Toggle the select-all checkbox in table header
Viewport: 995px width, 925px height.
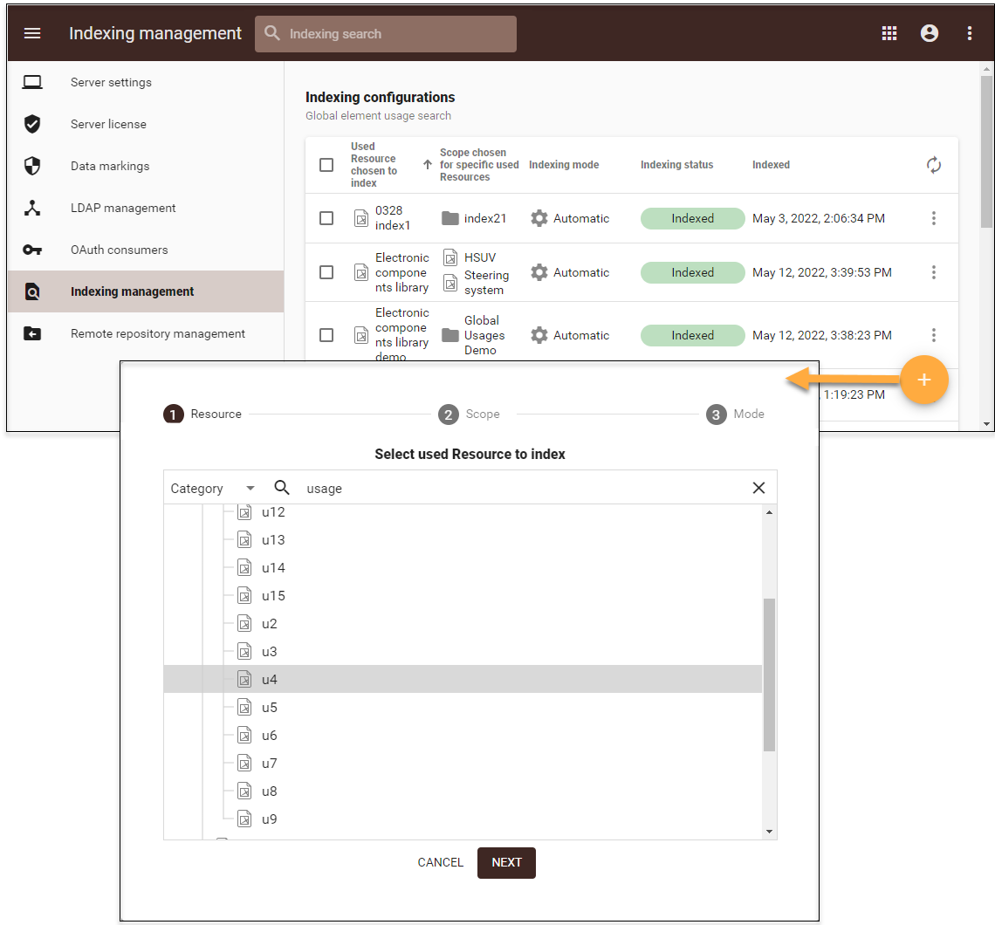pyautogui.click(x=326, y=165)
